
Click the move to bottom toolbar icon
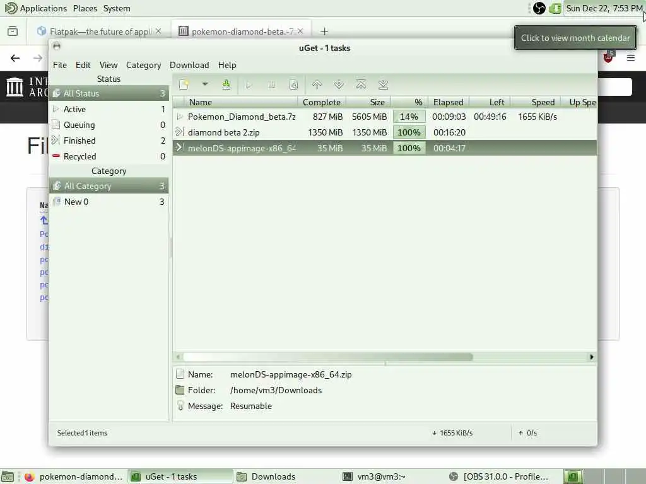(x=383, y=85)
